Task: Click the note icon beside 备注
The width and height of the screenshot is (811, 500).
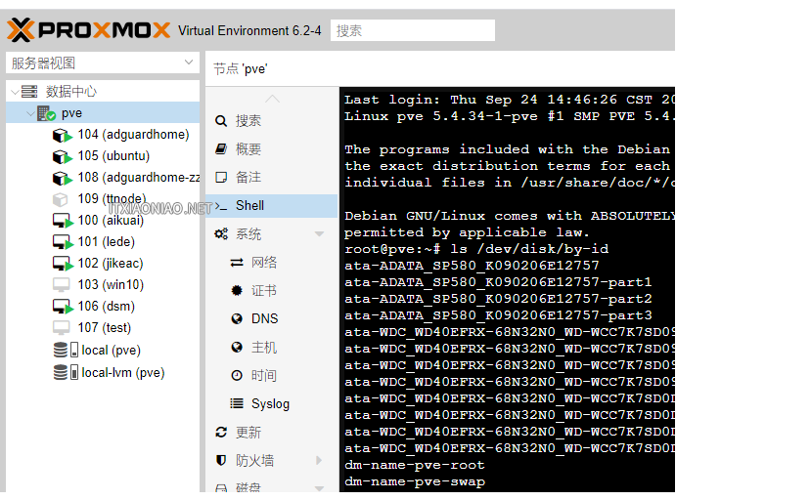Action: [221, 177]
